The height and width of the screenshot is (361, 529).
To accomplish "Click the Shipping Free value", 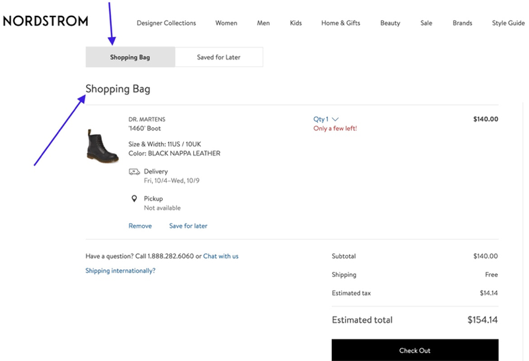I will pyautogui.click(x=491, y=275).
